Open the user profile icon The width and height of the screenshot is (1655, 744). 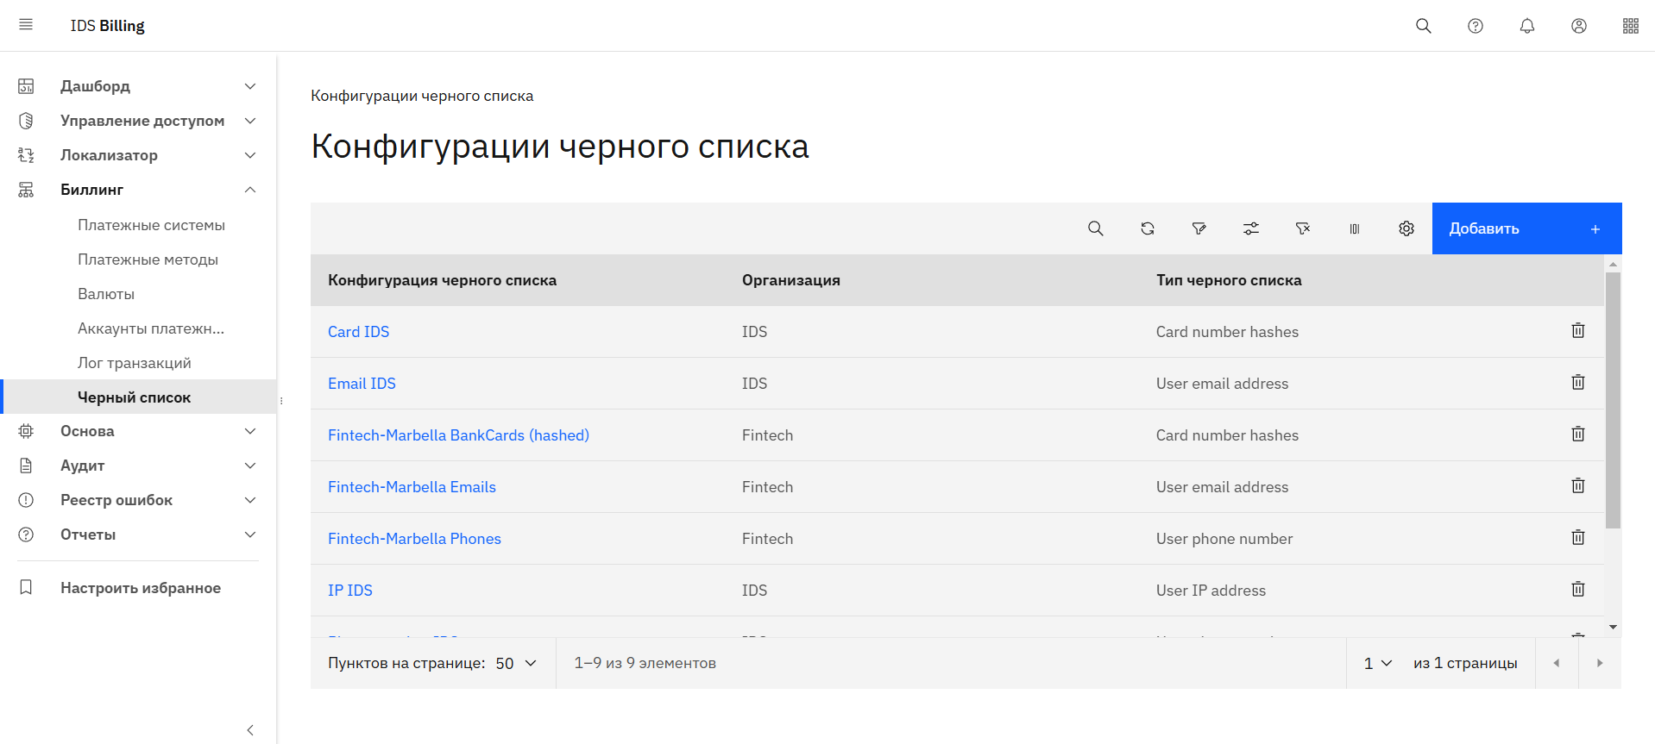pos(1578,26)
